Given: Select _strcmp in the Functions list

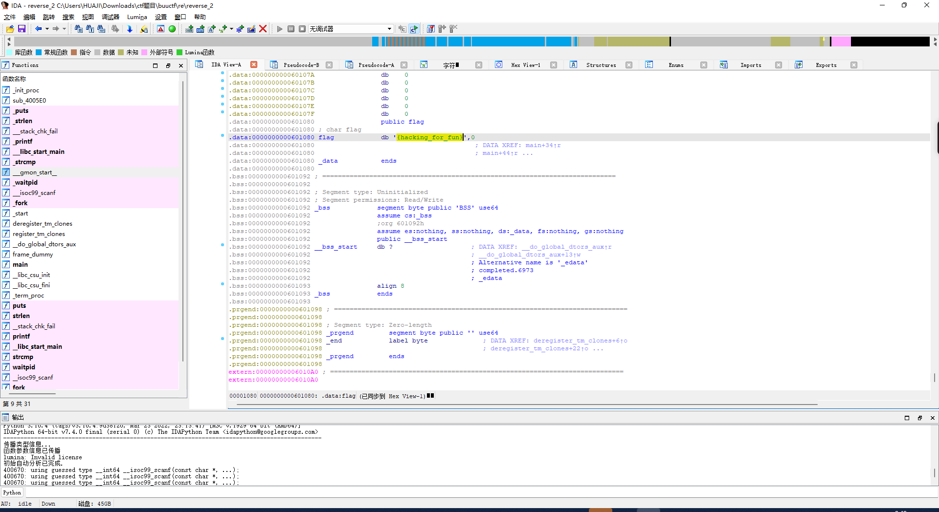Looking at the screenshot, I should pos(24,162).
